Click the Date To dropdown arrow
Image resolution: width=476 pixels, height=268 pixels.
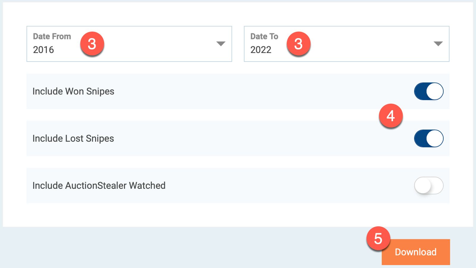[438, 44]
